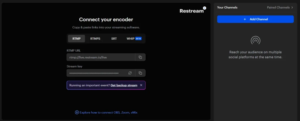Switch to the RTMPS tab
Viewport: 300px width, 121px height.
tap(95, 38)
